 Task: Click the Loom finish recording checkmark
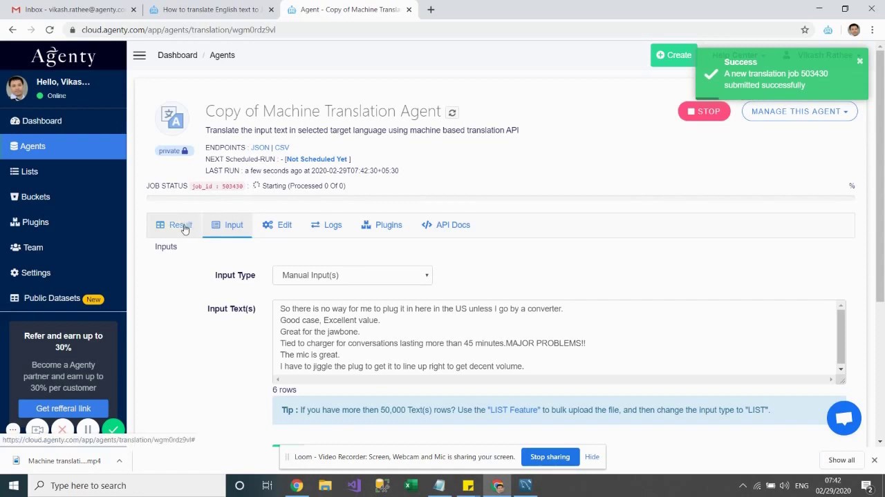[113, 430]
